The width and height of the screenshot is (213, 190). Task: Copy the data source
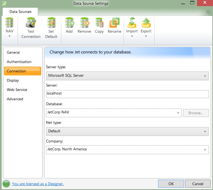tap(99, 25)
